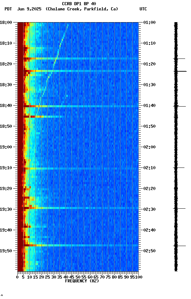Click the frequency axis label 70
Image resolution: width=191 pixels, height=299 pixels.
(102, 277)
